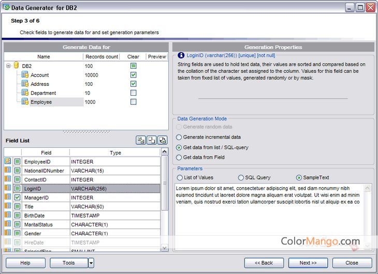The image size is (378, 274).
Task: Toggle the Clear checkbox for DB2
Action: click(133, 66)
